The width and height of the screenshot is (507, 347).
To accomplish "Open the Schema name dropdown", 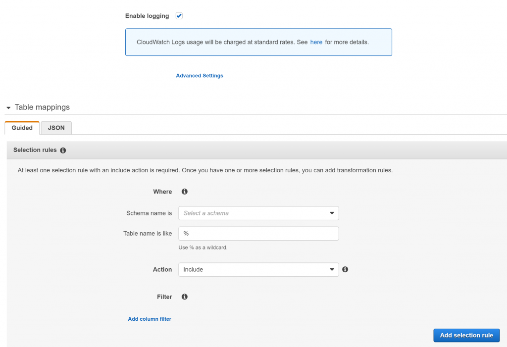I will (258, 213).
